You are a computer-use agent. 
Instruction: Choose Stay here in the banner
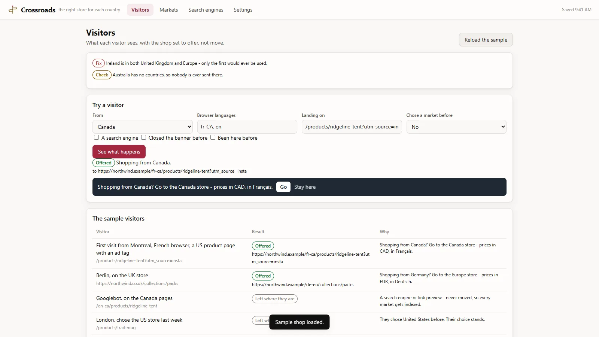(x=305, y=187)
